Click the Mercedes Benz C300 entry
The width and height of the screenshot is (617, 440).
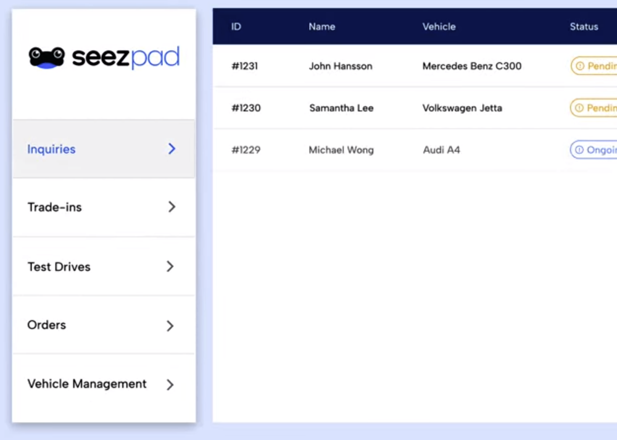click(x=471, y=66)
